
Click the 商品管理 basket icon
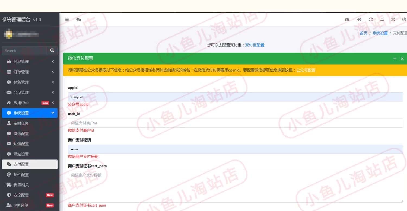point(9,62)
